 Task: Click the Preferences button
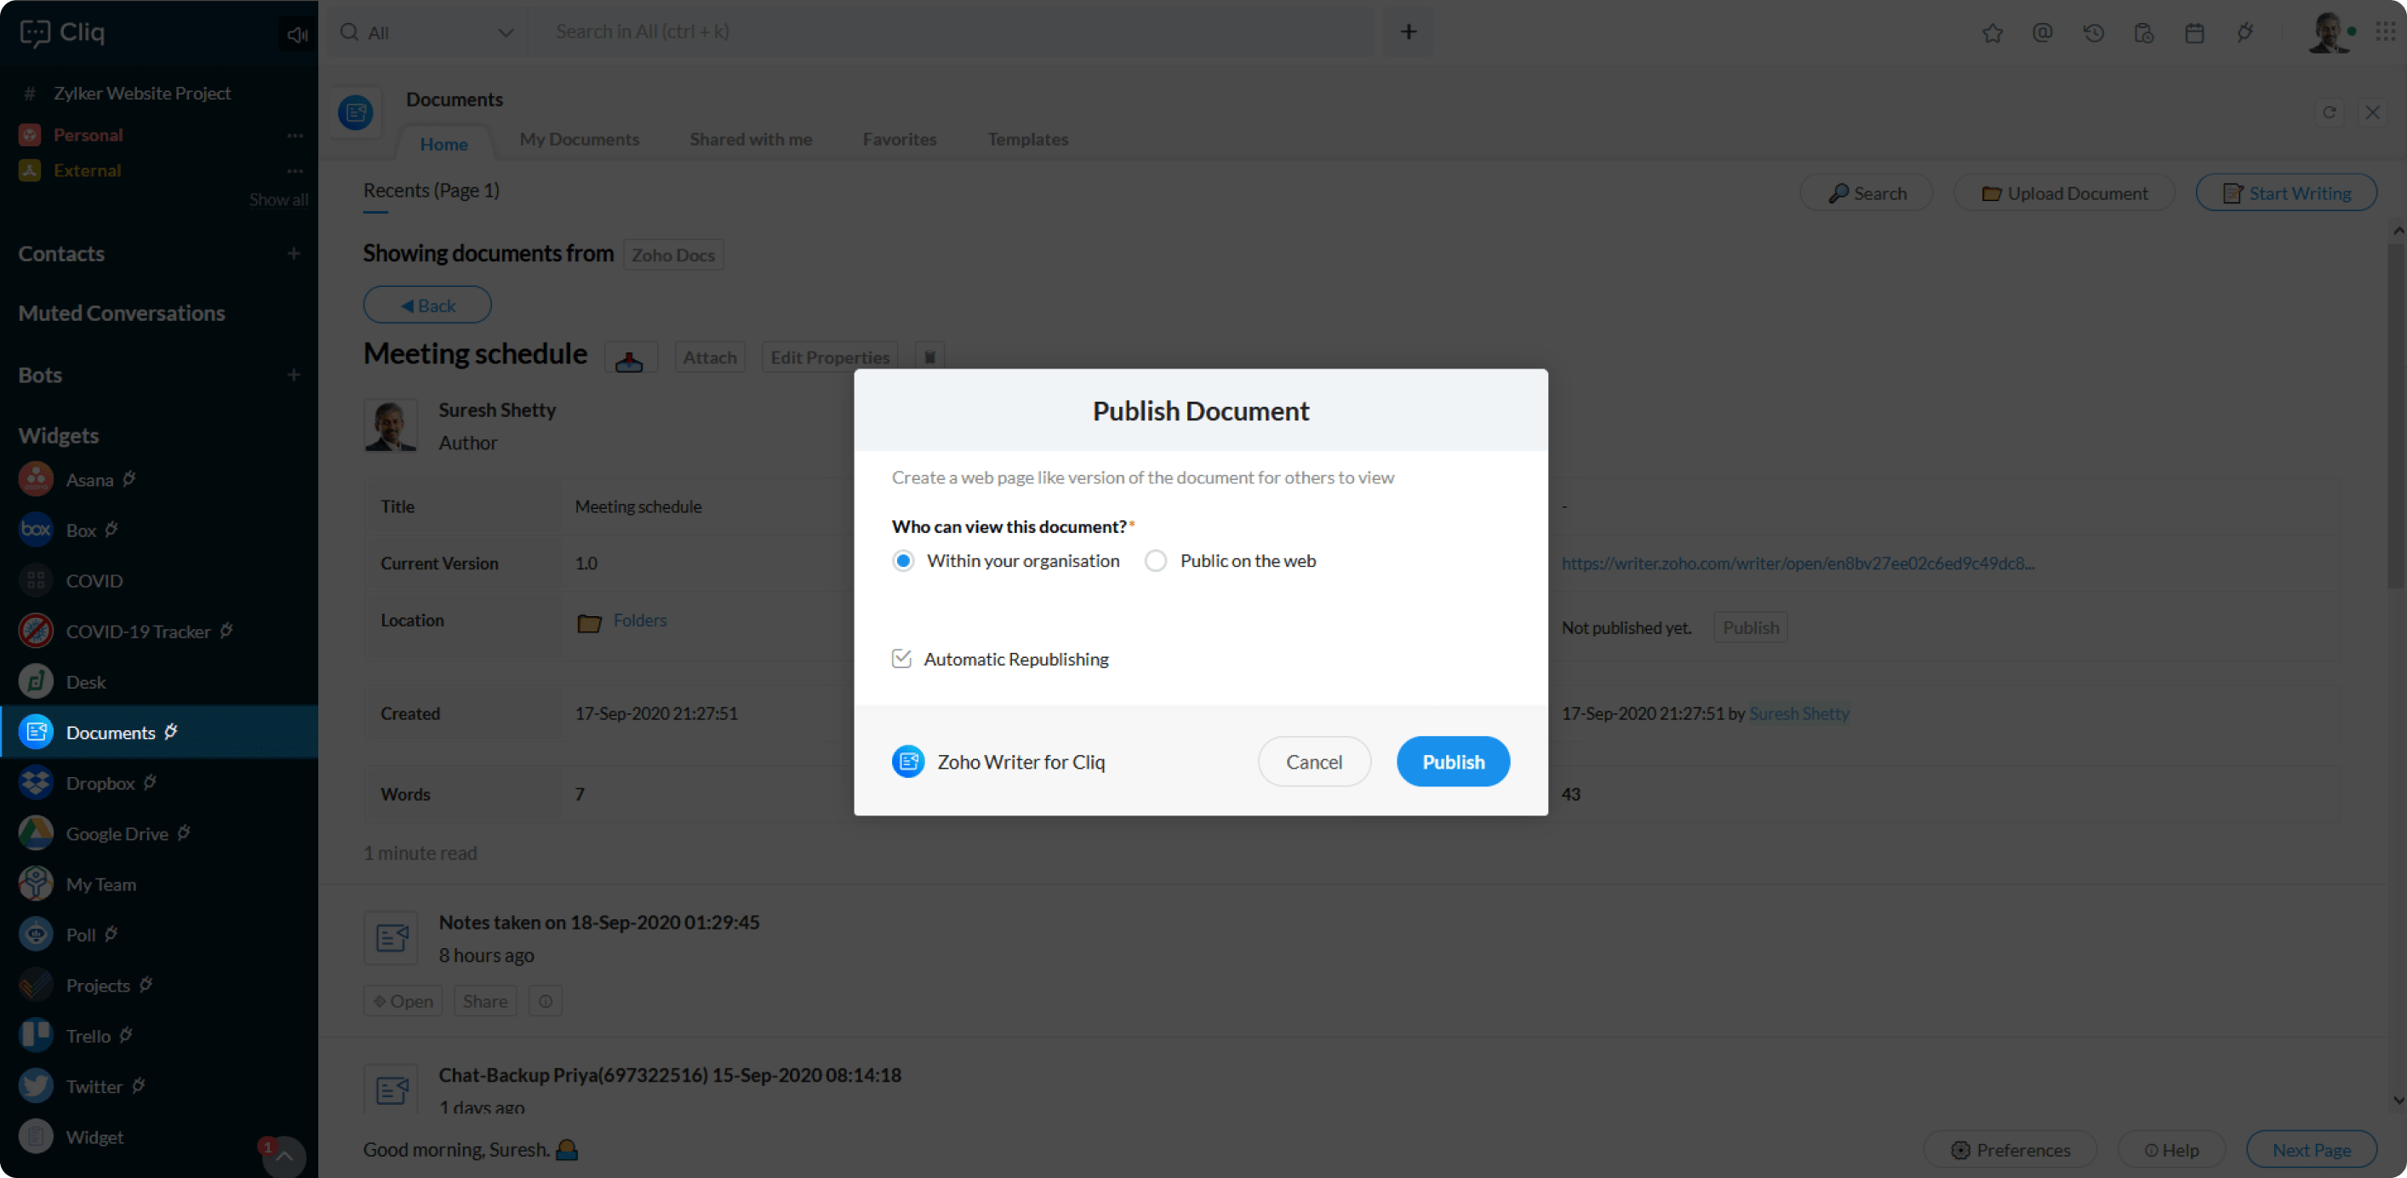click(2010, 1150)
